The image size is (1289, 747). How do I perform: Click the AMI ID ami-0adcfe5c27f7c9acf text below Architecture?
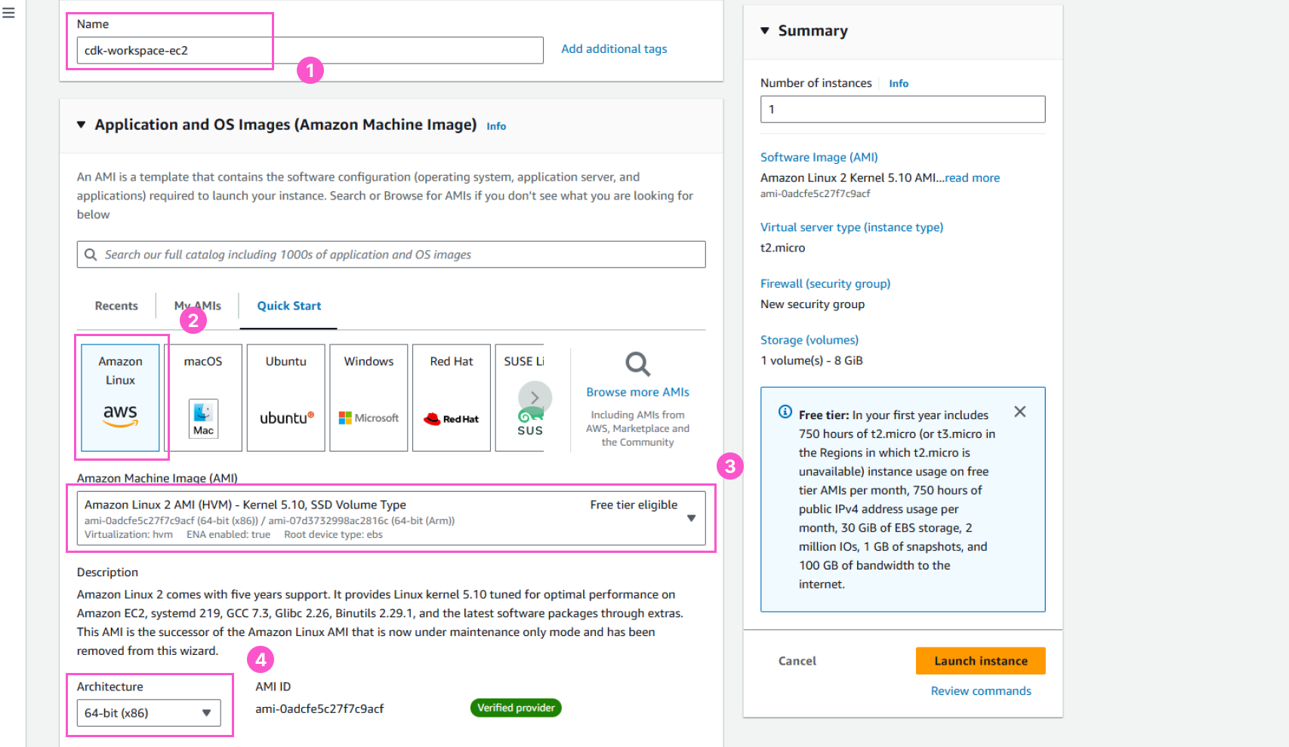(319, 709)
